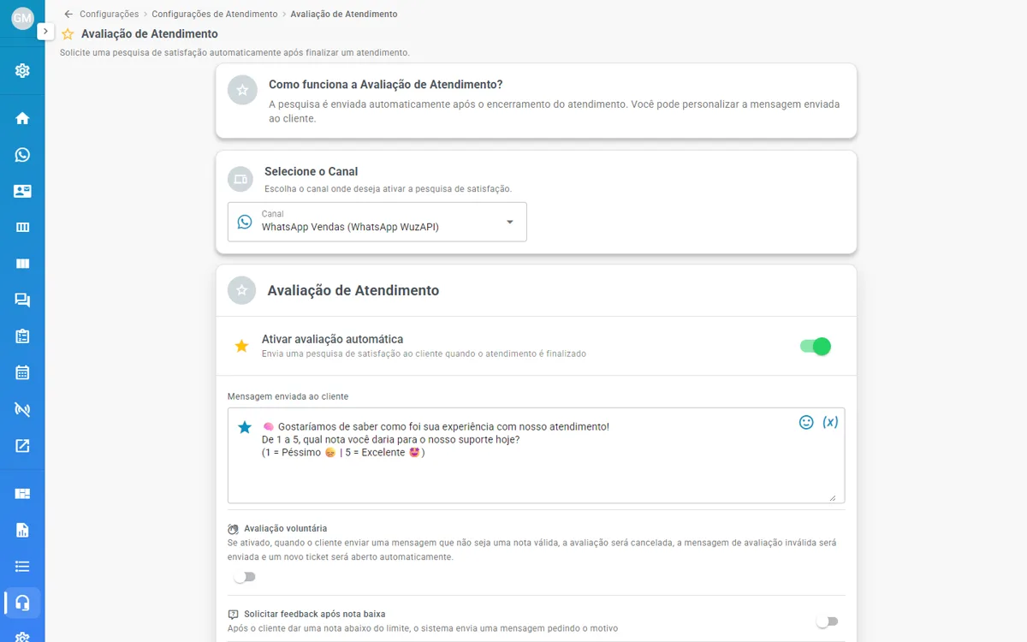The height and width of the screenshot is (642, 1027).
Task: Click the channel icon beside Selecione o Canal
Action: click(x=240, y=179)
